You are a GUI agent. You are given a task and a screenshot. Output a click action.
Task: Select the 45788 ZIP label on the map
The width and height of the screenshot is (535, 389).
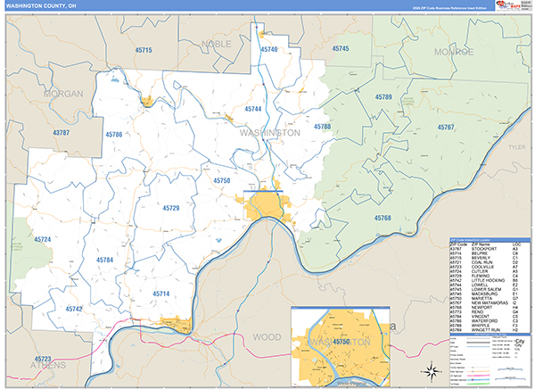pyautogui.click(x=323, y=127)
